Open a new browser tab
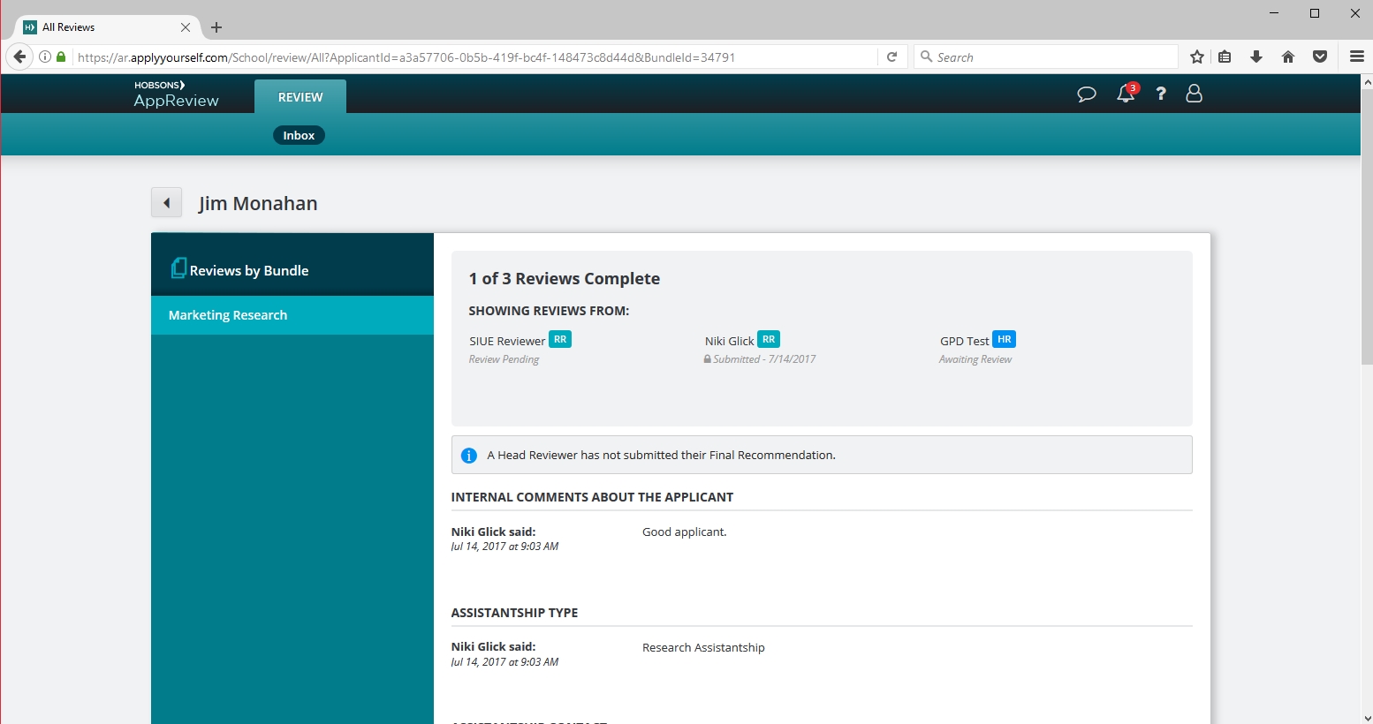This screenshot has width=1373, height=724. tap(216, 27)
